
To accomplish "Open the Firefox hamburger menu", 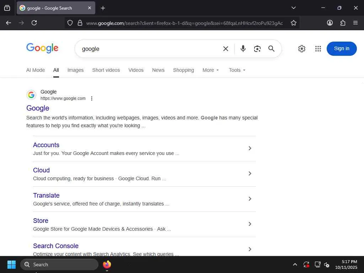I will (x=355, y=23).
